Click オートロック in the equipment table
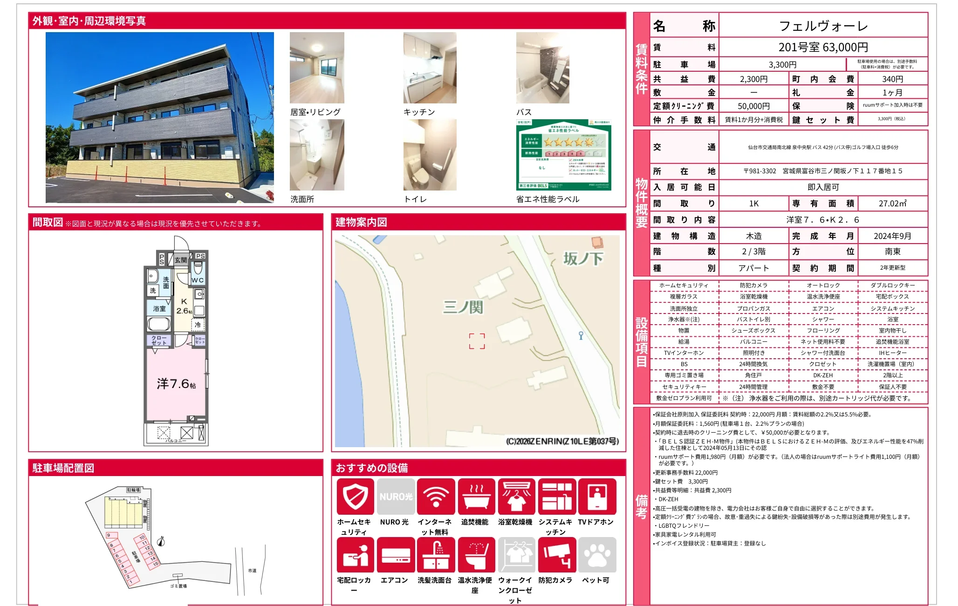958x606 pixels. coord(823,285)
